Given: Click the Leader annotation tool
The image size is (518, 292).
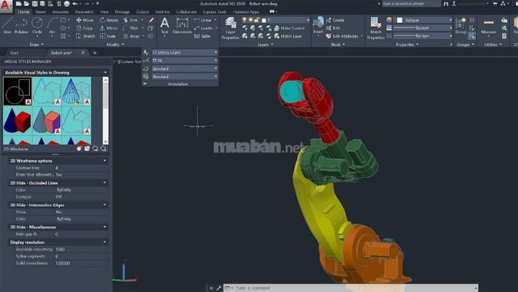Looking at the screenshot, I should click(x=203, y=28).
